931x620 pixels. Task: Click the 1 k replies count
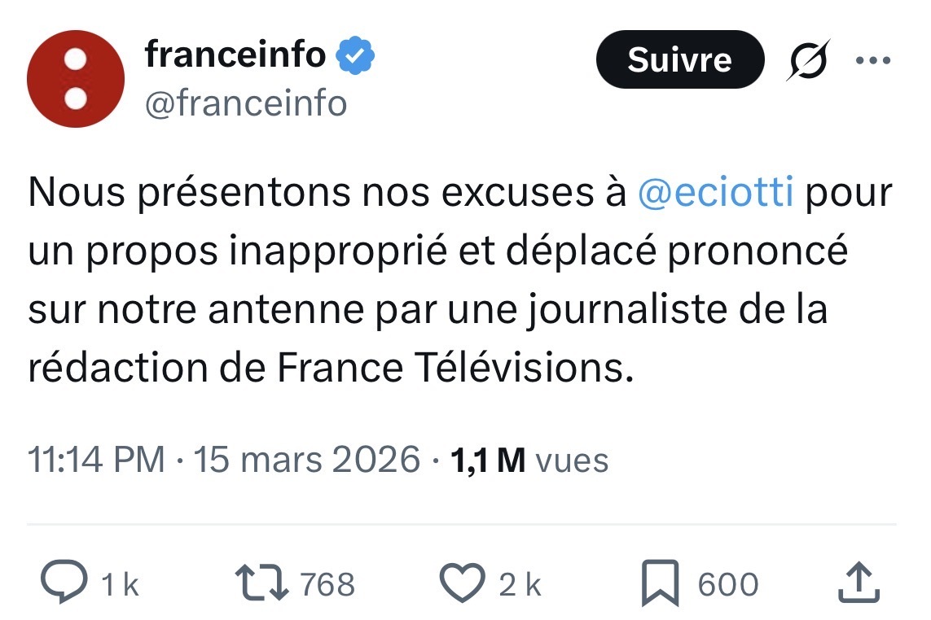[120, 585]
